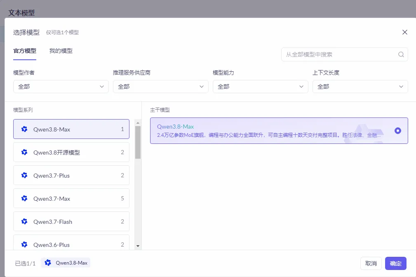Click the 已选1/1 counter text
The image size is (416, 277).
pyautogui.click(x=25, y=263)
